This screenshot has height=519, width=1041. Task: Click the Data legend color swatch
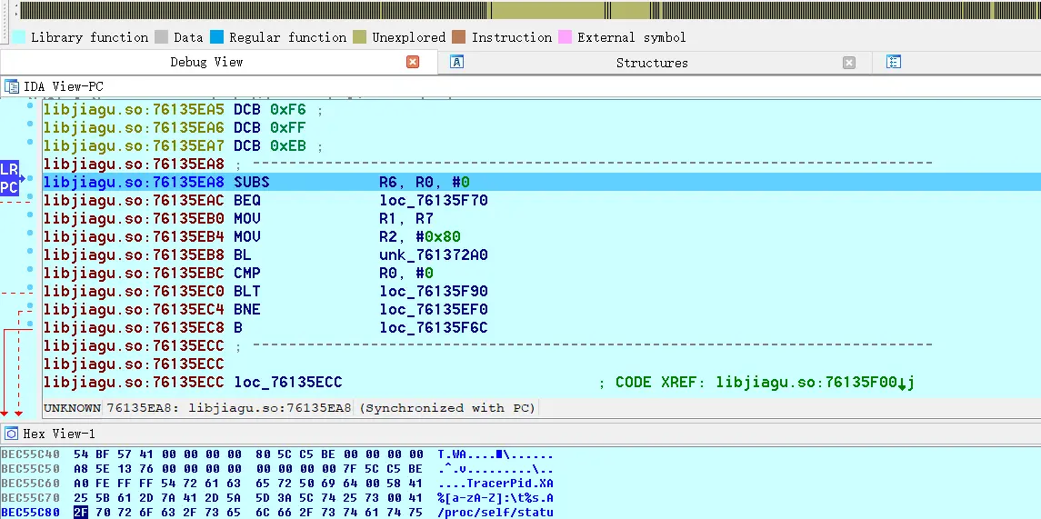coord(161,37)
